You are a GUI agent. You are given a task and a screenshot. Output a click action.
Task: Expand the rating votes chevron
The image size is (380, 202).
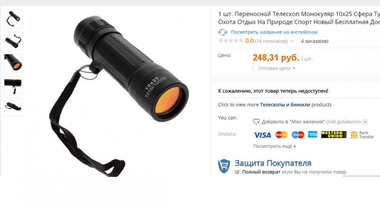[292, 41]
